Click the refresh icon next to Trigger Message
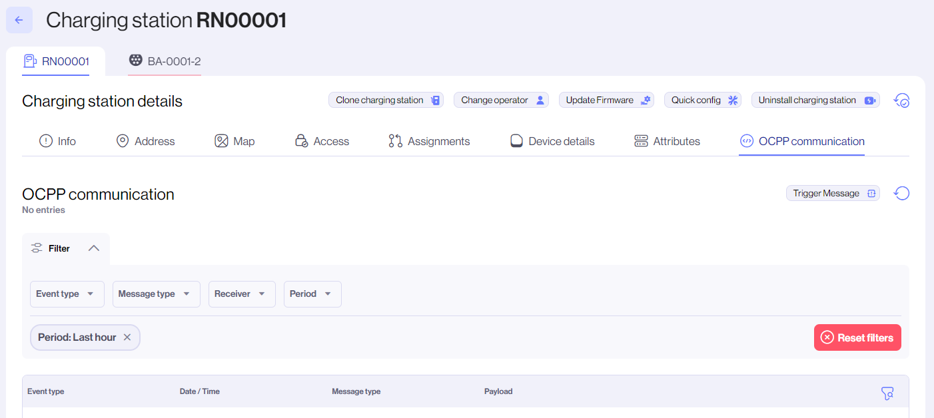 pos(901,194)
